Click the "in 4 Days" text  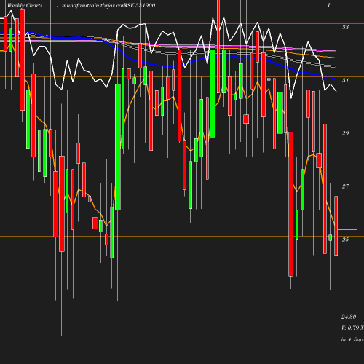(x=352, y=339)
